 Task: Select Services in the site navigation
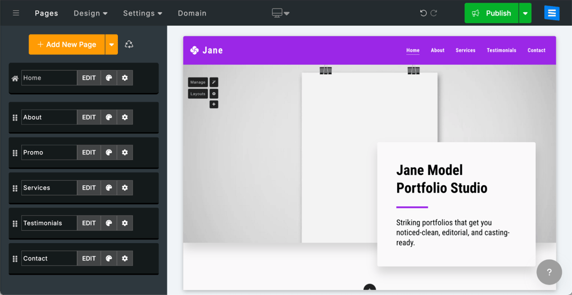[x=465, y=50]
